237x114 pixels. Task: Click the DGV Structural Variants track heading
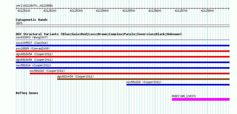click(99, 34)
